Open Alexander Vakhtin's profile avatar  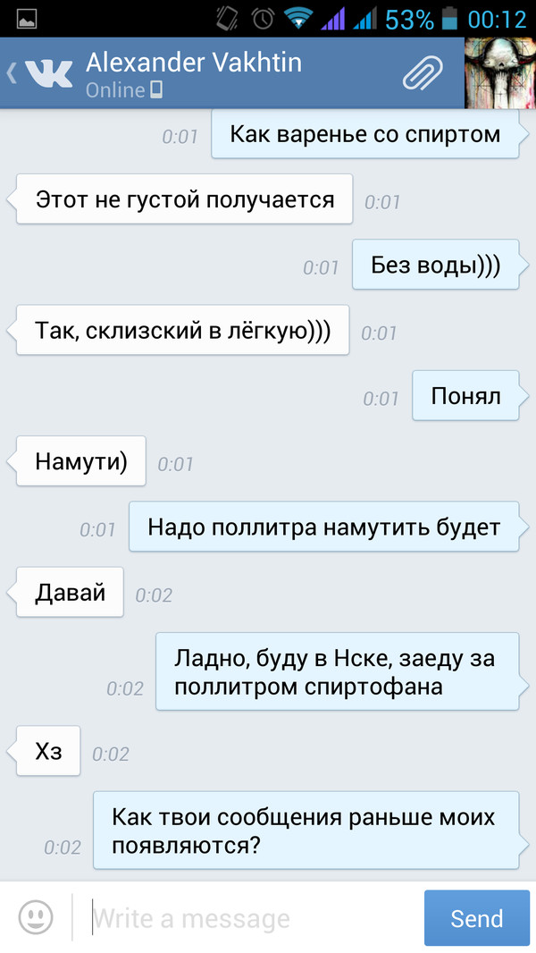point(500,73)
